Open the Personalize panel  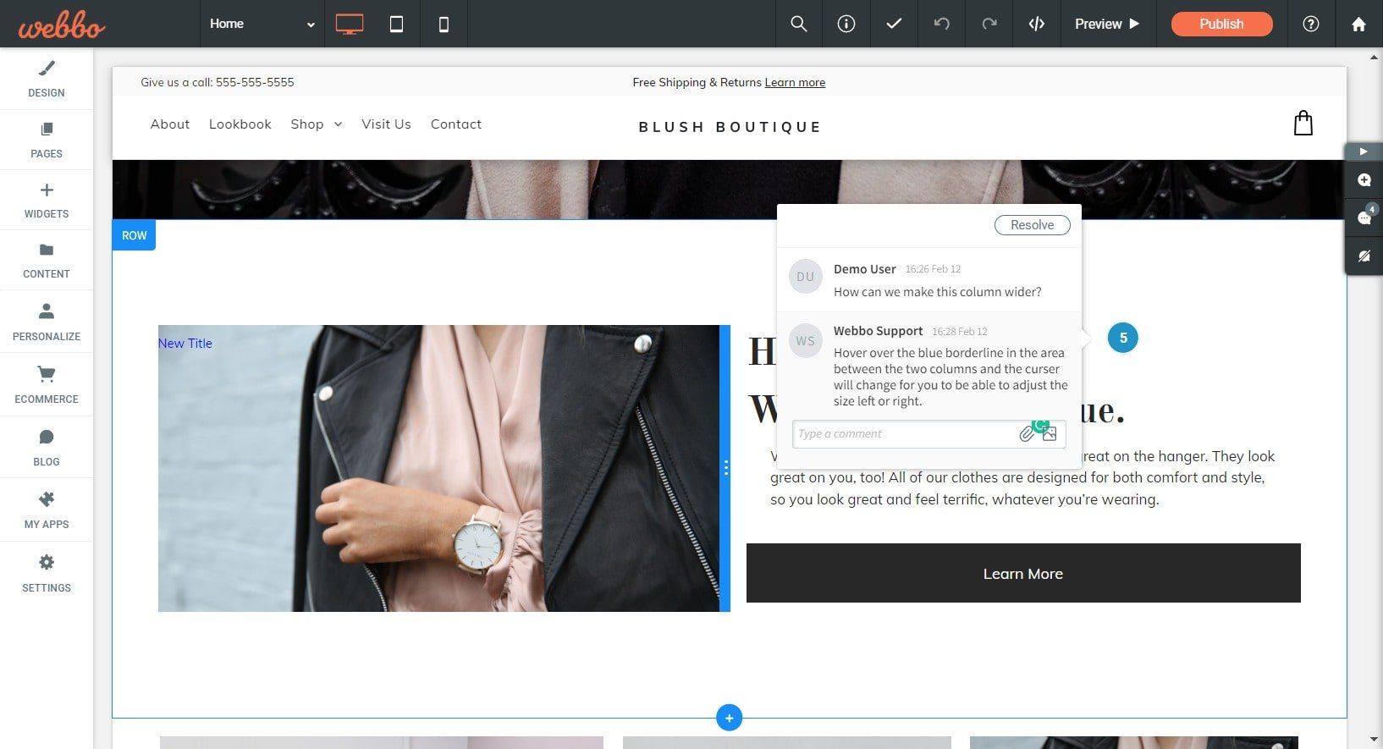47,322
